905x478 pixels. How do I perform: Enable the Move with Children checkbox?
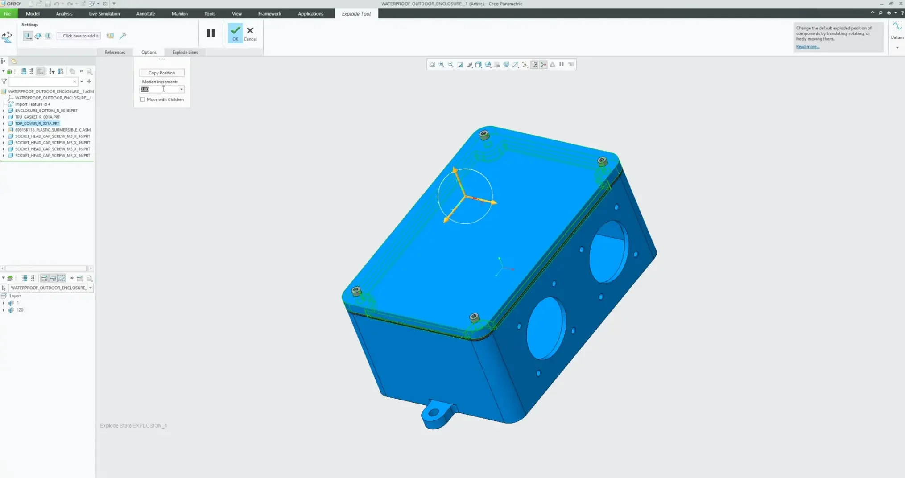[x=142, y=99]
